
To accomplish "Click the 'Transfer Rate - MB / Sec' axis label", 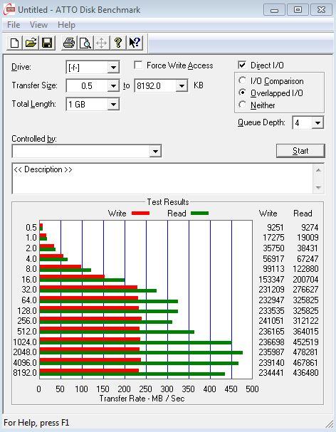I will [142, 399].
